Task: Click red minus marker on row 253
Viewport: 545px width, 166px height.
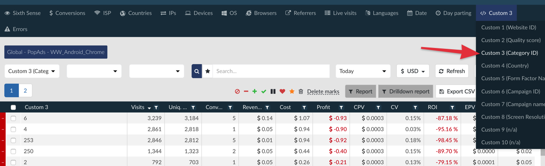Action: tap(2, 140)
